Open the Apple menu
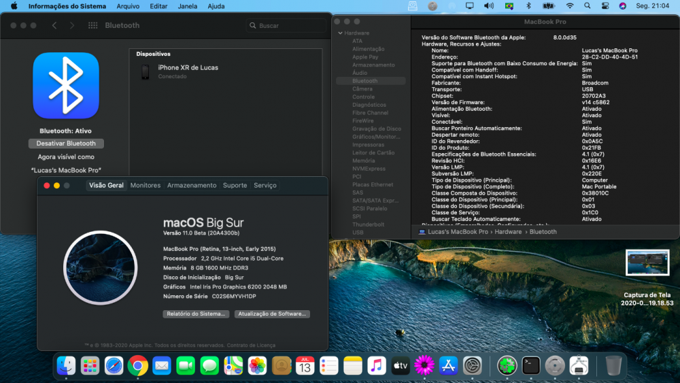Screen dimensions: 680x383 pyautogui.click(x=14, y=6)
